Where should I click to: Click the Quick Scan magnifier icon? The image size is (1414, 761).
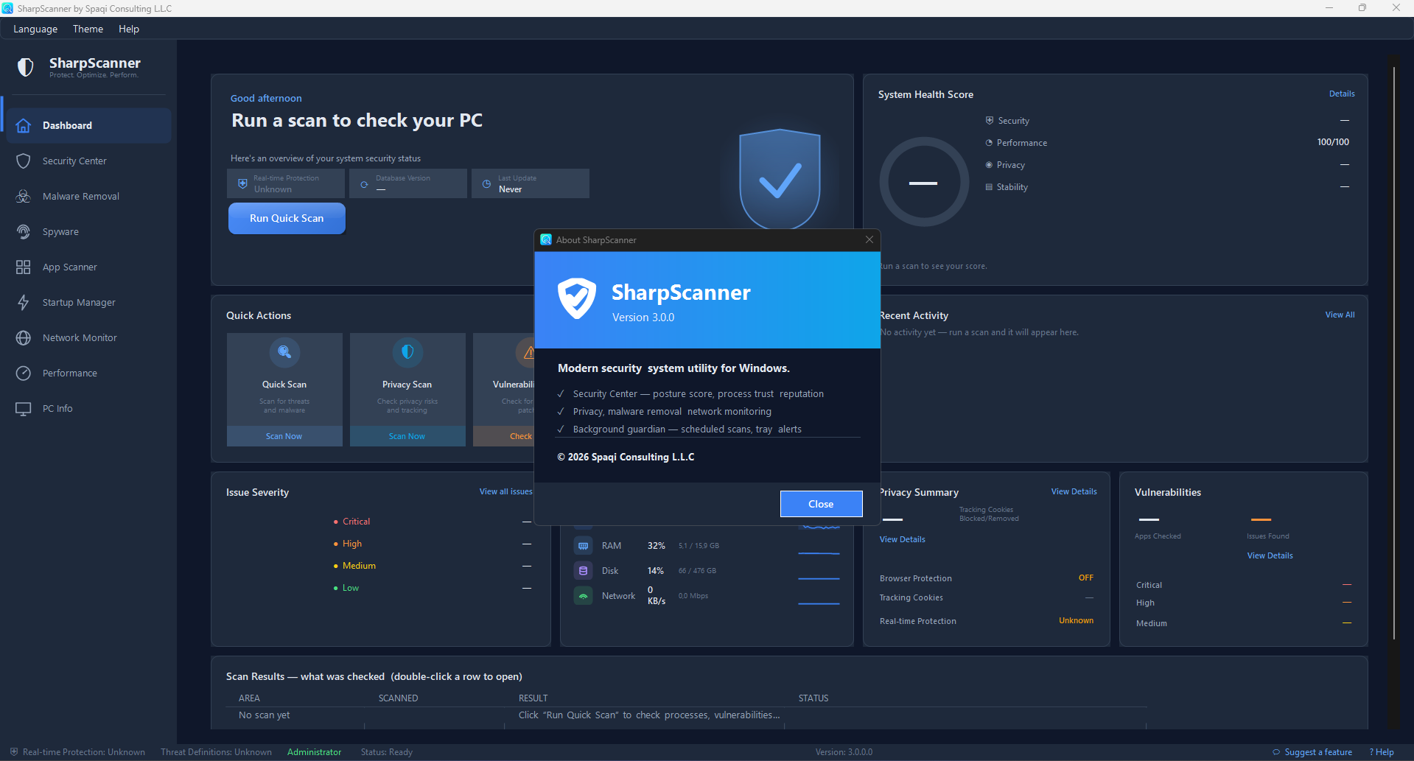point(284,352)
